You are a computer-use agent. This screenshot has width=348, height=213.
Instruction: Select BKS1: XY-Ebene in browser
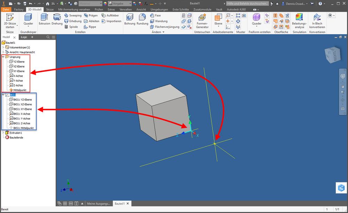pos(21,109)
